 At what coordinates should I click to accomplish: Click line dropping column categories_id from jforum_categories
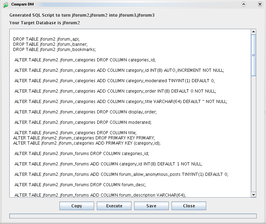85,60
